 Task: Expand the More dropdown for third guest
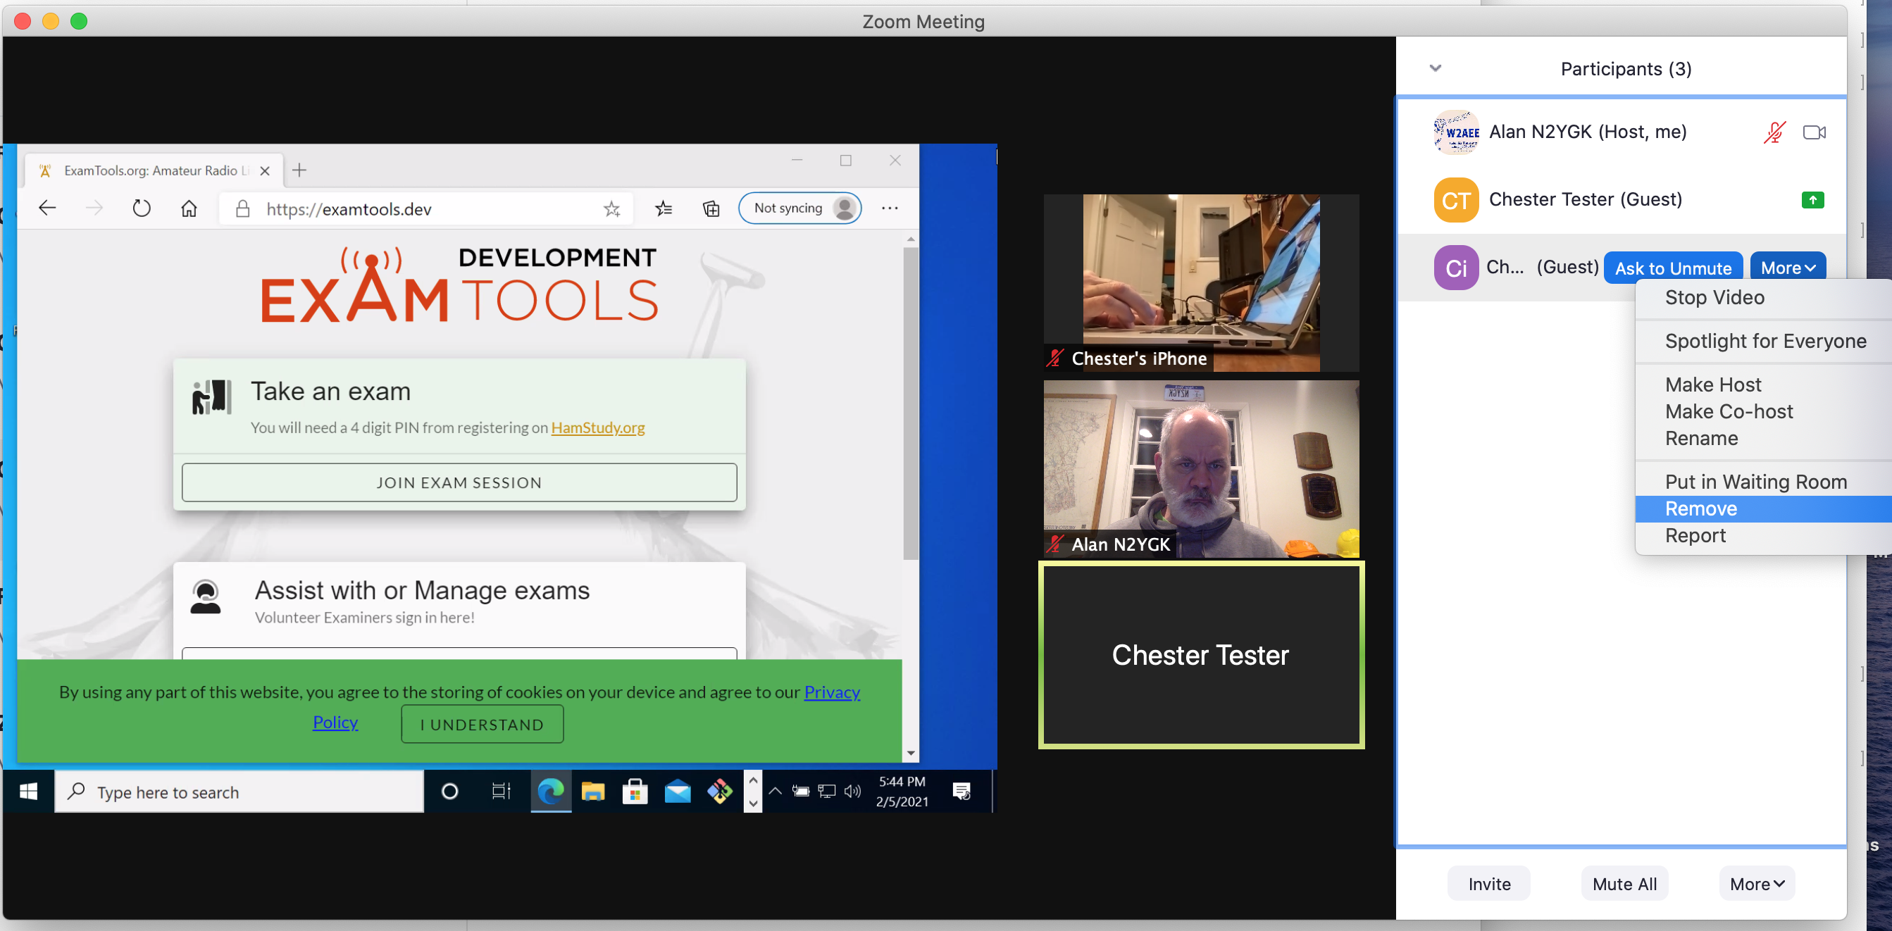coord(1791,268)
